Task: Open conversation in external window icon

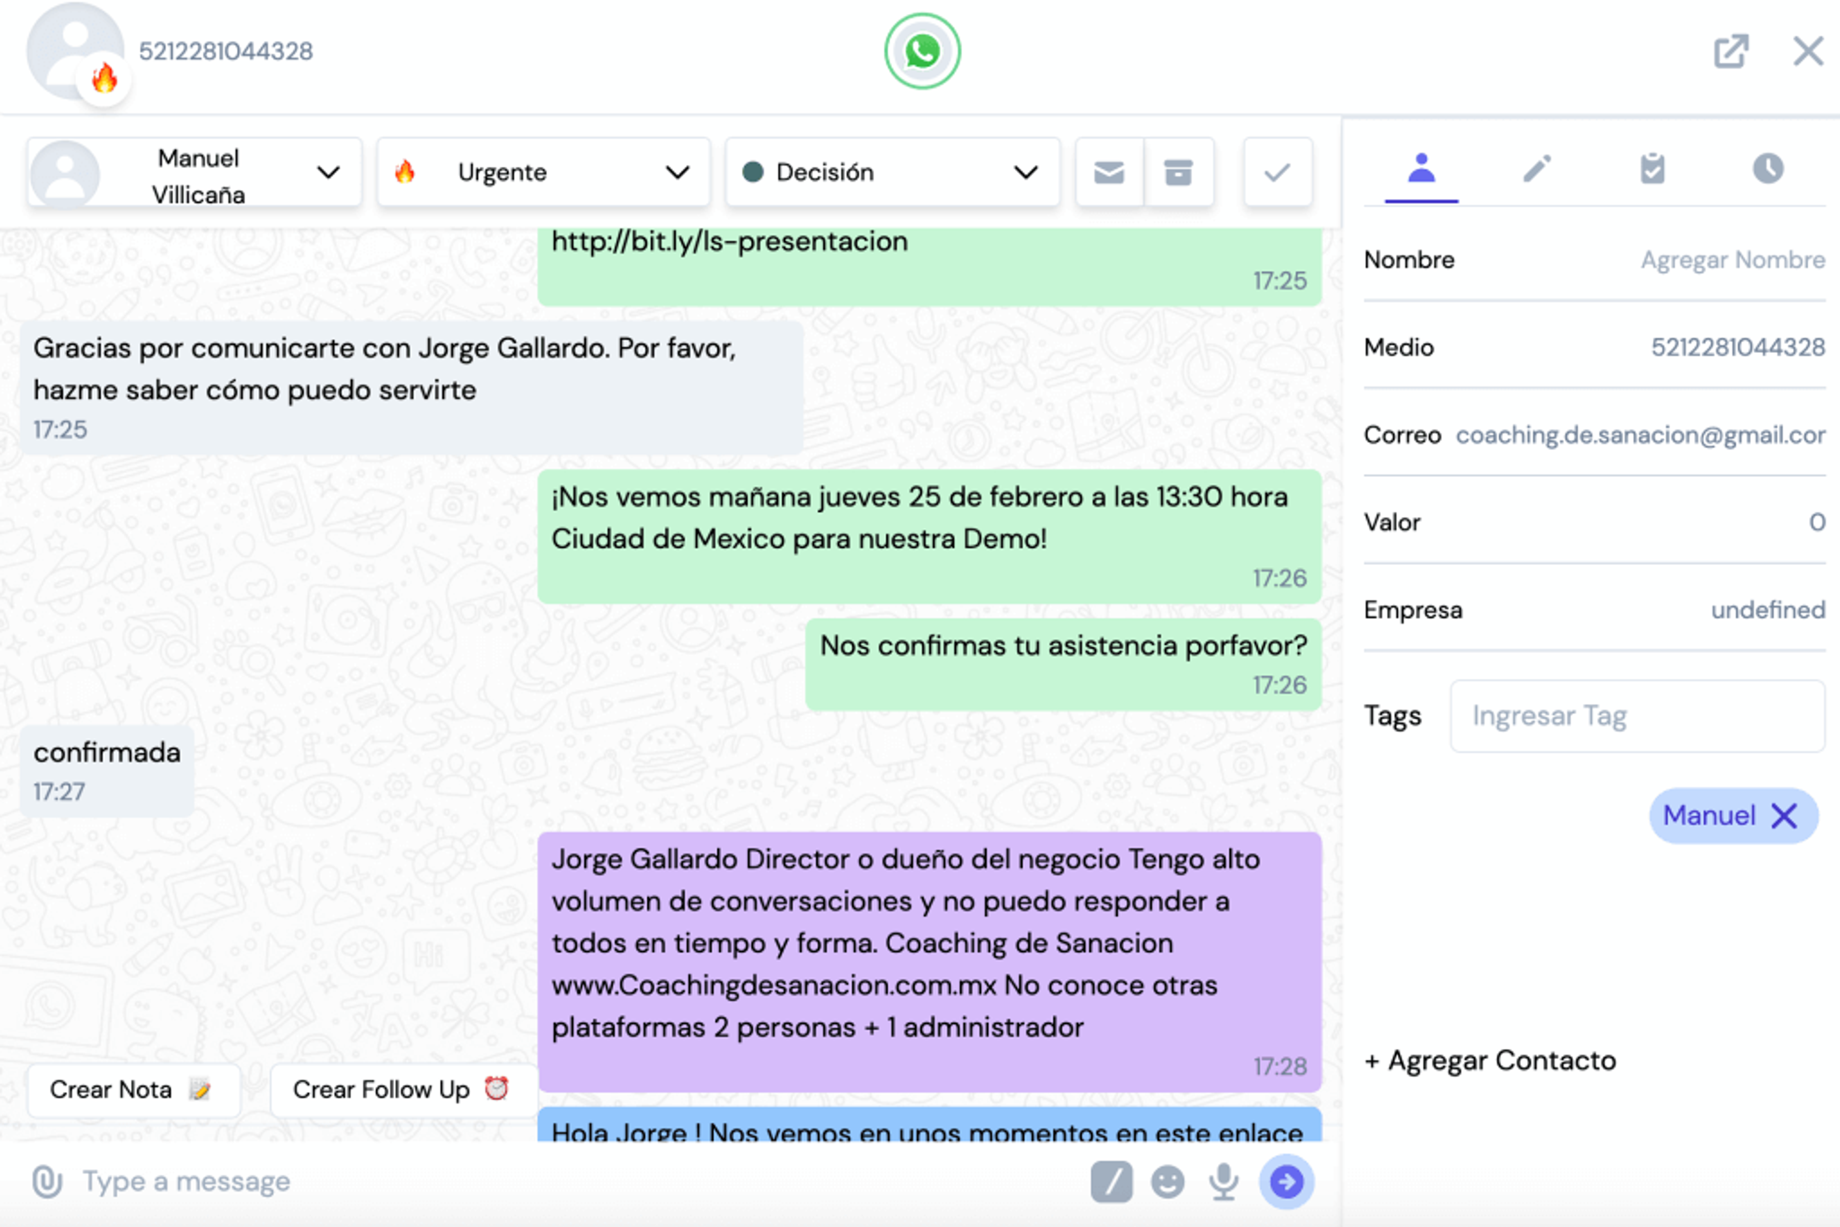Action: tap(1730, 52)
